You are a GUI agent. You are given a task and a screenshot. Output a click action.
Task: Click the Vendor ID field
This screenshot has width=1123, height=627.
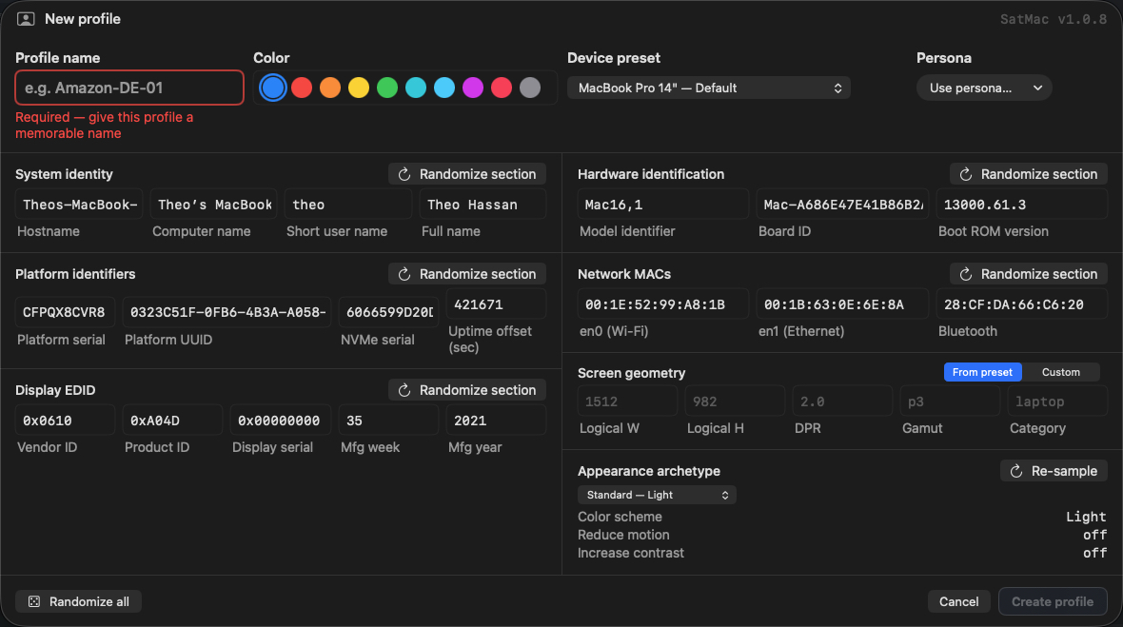click(x=65, y=421)
